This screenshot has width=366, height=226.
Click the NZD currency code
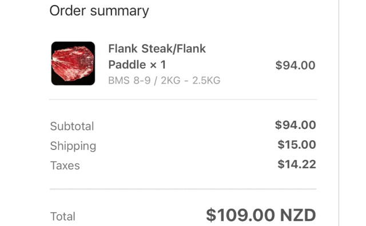point(298,215)
